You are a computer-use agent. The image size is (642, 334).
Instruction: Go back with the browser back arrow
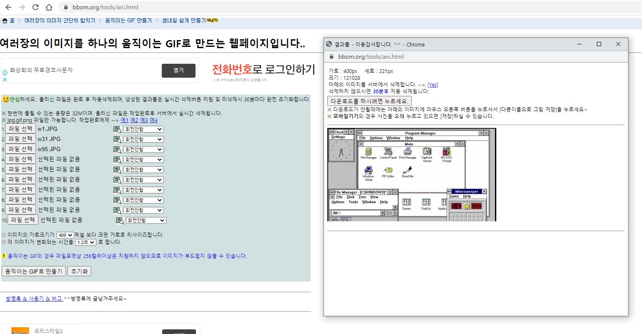[x=8, y=7]
